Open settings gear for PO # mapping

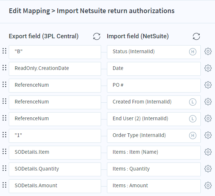click(208, 85)
